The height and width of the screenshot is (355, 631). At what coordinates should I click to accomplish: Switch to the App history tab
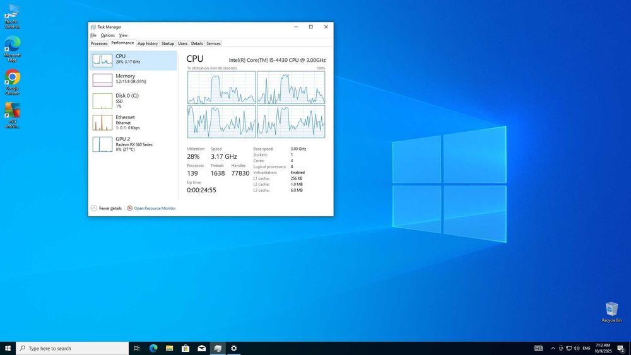pos(148,44)
